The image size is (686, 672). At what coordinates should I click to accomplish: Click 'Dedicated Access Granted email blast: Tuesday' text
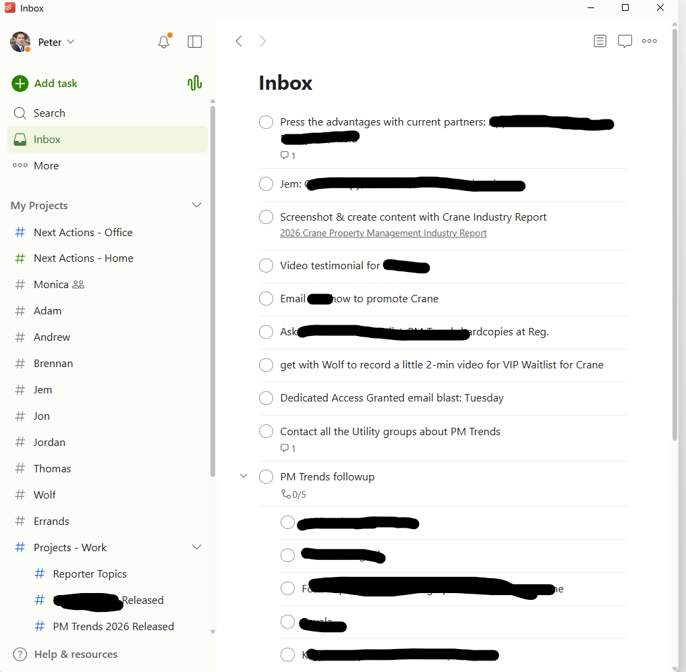click(392, 397)
